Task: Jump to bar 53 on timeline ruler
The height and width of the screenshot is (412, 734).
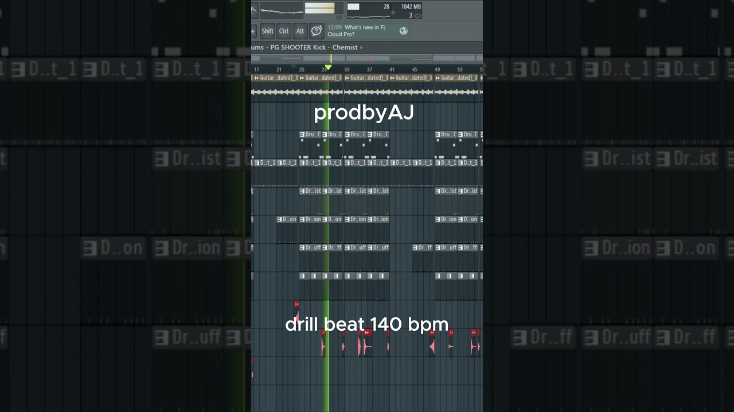Action: point(460,70)
